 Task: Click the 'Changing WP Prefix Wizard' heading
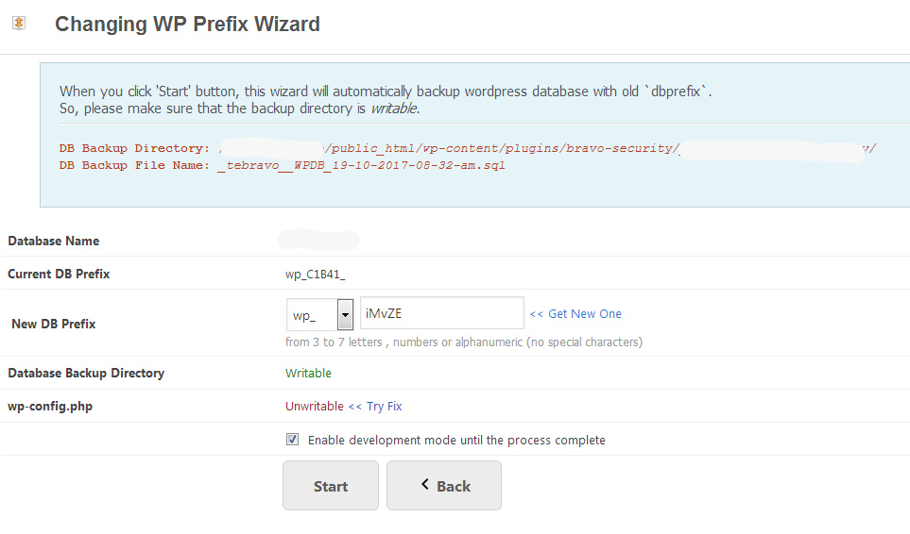[187, 25]
